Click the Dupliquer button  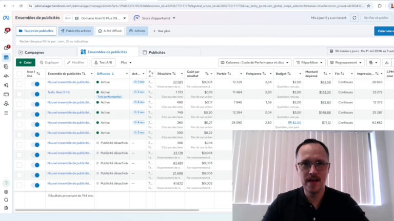click(49, 62)
